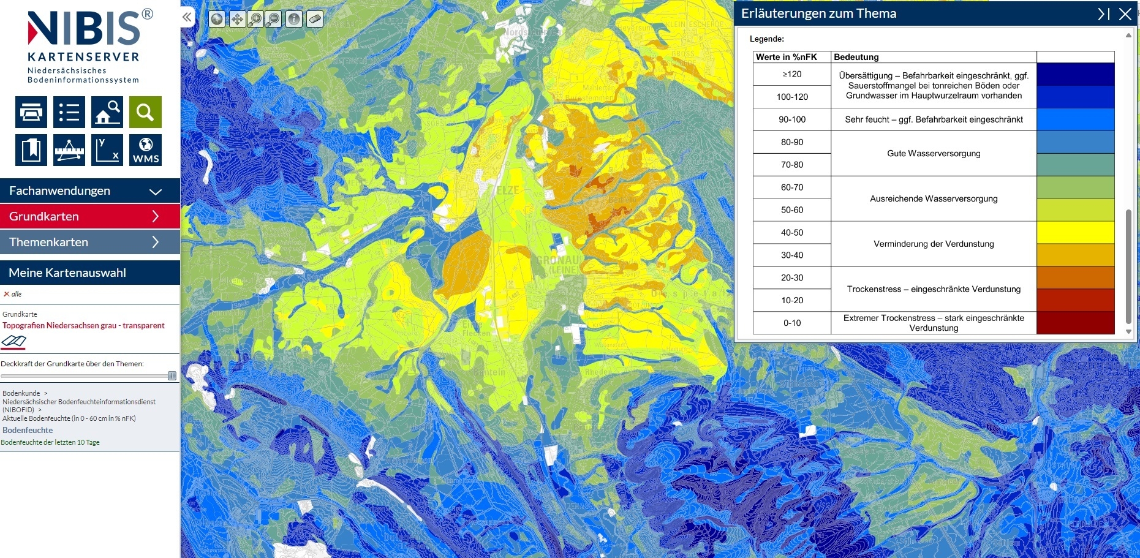Click the green magnifier search icon
Screen dimensions: 1140x558
(x=145, y=112)
